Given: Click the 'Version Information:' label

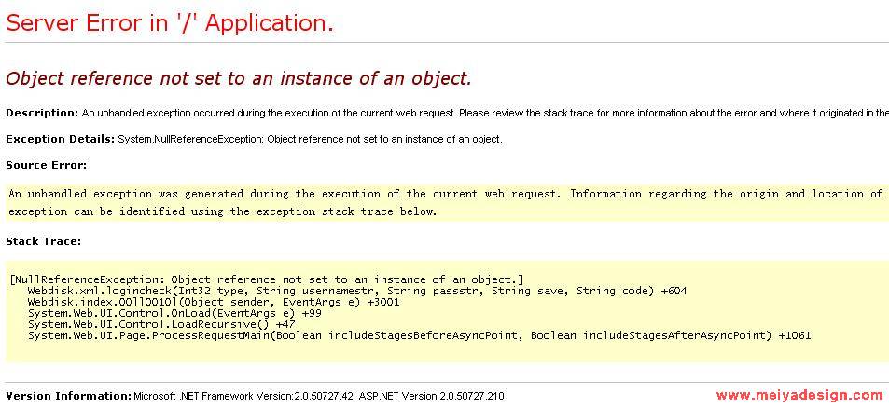Looking at the screenshot, I should pos(69,396).
